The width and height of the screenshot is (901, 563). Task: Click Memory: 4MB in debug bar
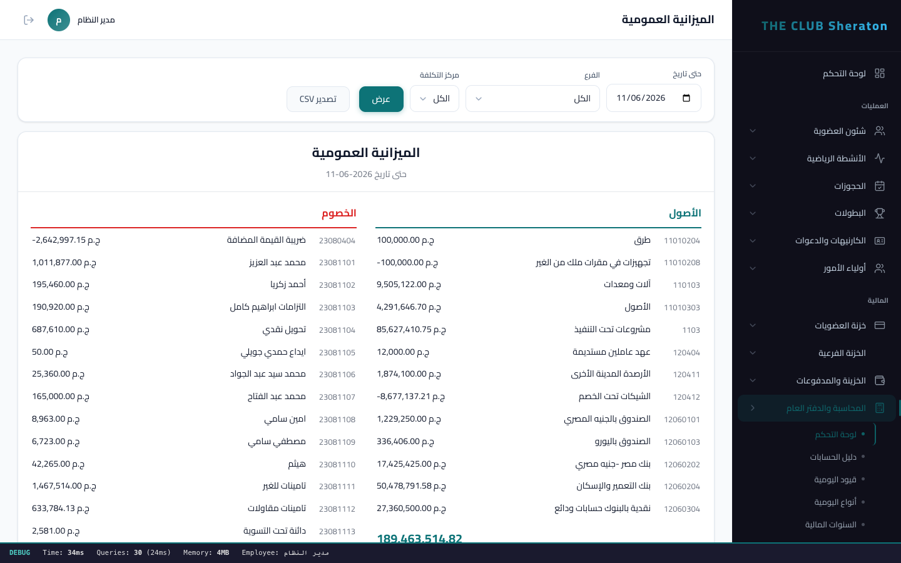[206, 553]
